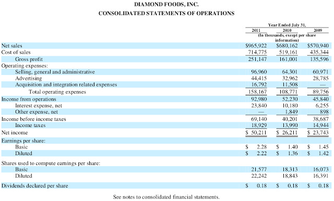The height and width of the screenshot is (201, 334).
Task: Click the 'Operating expenses:' label
Action: coord(25,66)
